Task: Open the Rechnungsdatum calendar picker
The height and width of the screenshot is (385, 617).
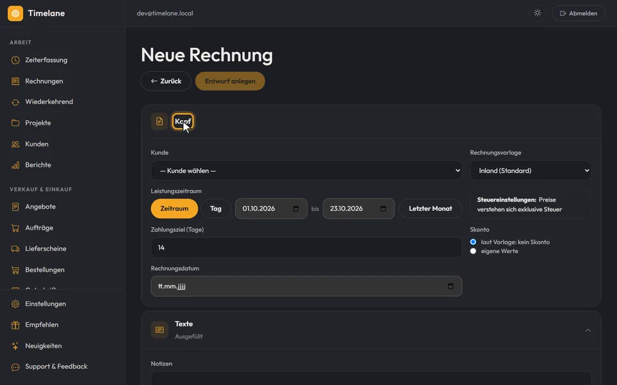Action: [x=451, y=286]
